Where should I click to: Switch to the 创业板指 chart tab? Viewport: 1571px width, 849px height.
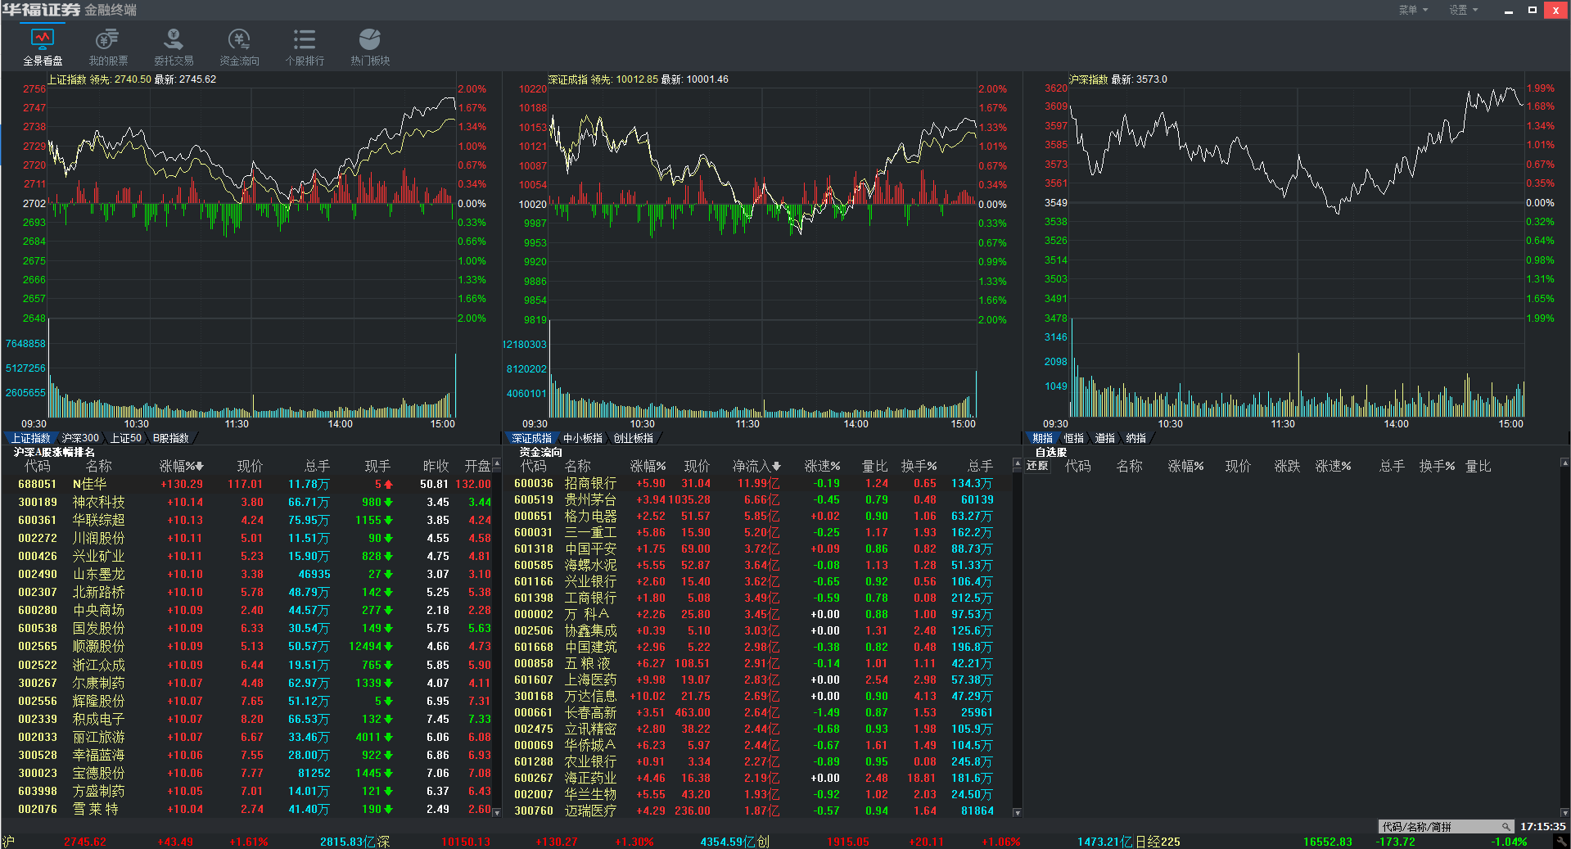tap(633, 438)
